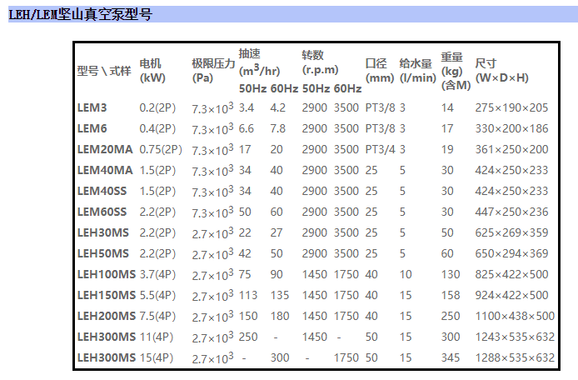Click the 口径 (mm) column header
The height and width of the screenshot is (380, 578).
point(379,71)
